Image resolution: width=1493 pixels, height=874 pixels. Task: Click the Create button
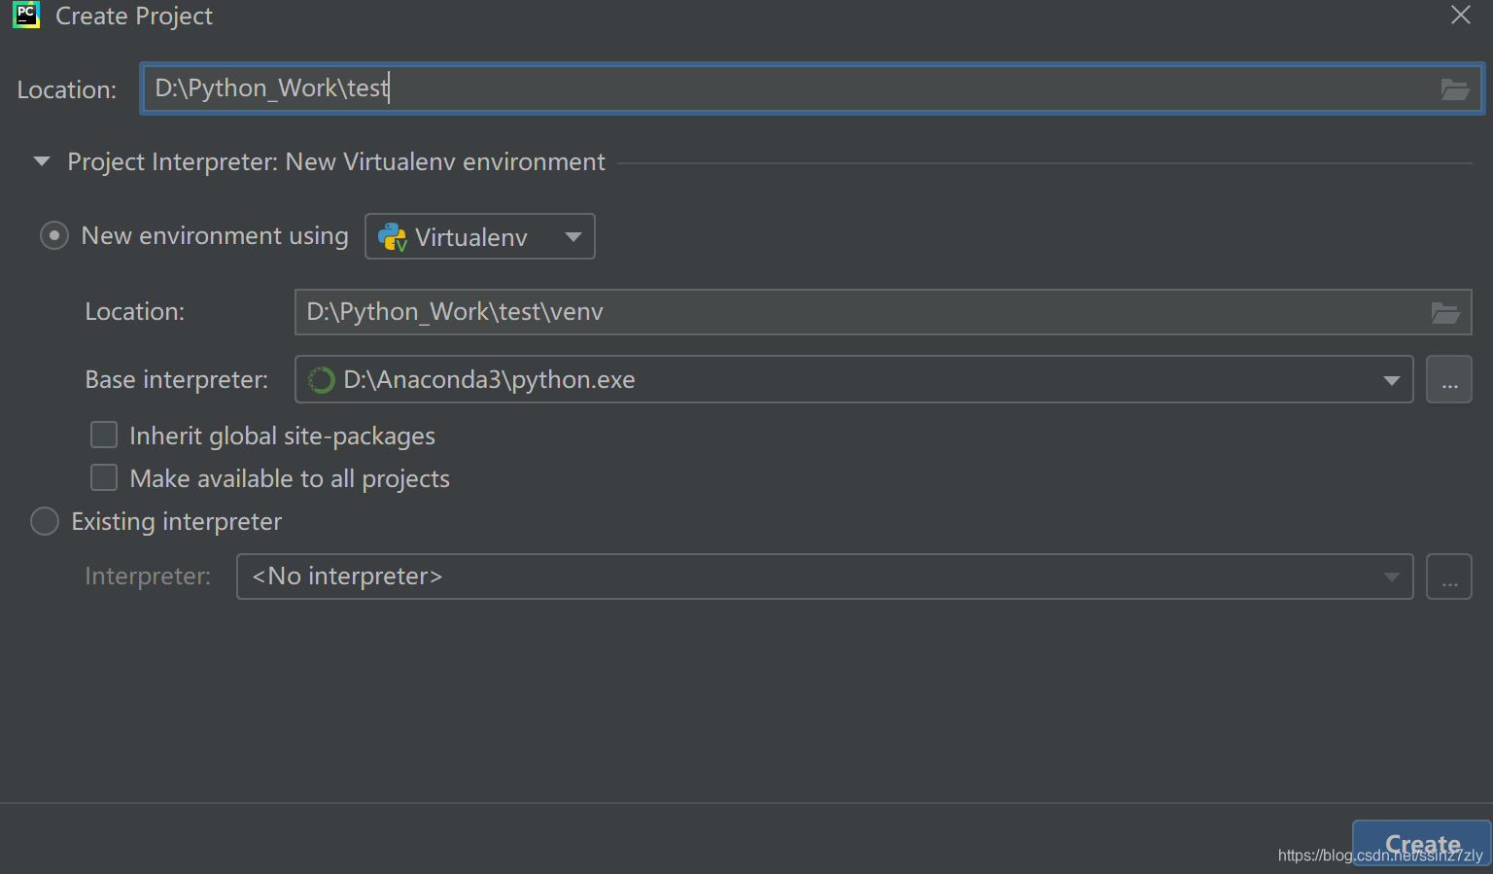click(1422, 843)
